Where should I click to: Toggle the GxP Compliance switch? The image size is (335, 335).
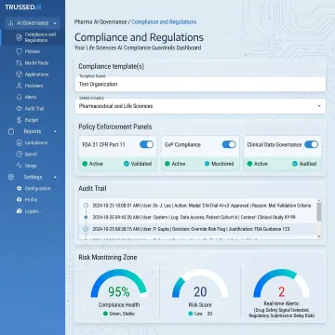pyautogui.click(x=229, y=144)
